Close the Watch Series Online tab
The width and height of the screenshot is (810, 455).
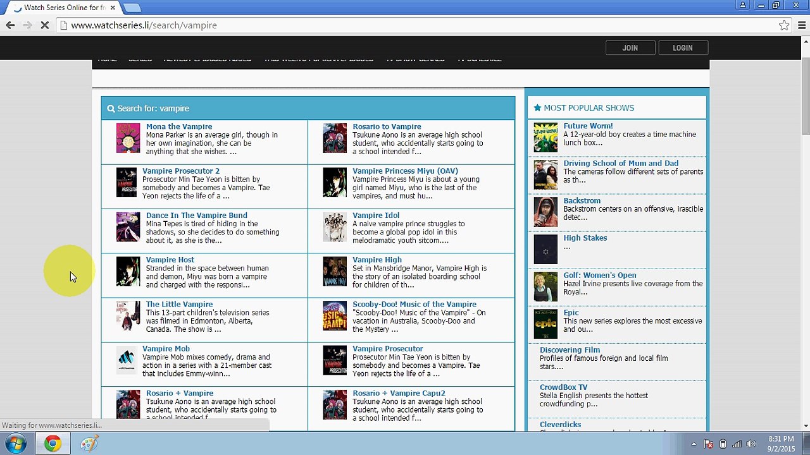point(112,8)
